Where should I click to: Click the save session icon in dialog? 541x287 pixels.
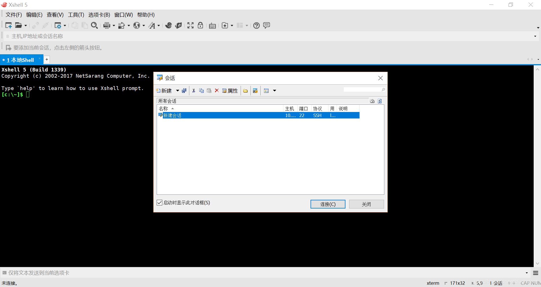[184, 91]
